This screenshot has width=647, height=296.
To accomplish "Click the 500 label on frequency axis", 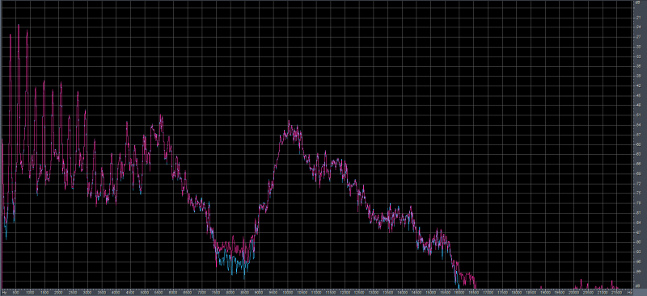I will pyautogui.click(x=15, y=293).
